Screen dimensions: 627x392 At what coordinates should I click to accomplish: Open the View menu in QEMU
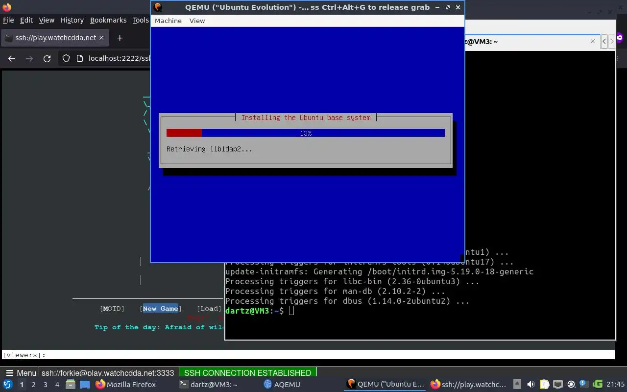[x=197, y=21]
